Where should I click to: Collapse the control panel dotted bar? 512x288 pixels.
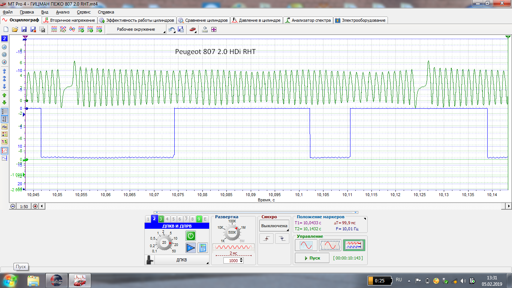256,212
